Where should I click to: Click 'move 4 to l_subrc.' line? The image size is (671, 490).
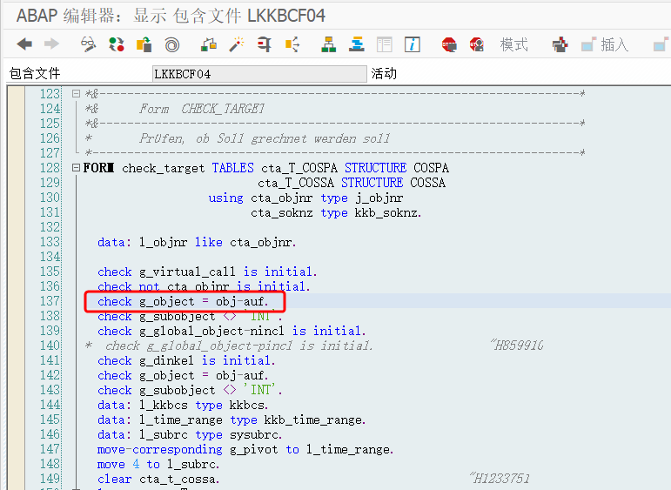coord(158,464)
